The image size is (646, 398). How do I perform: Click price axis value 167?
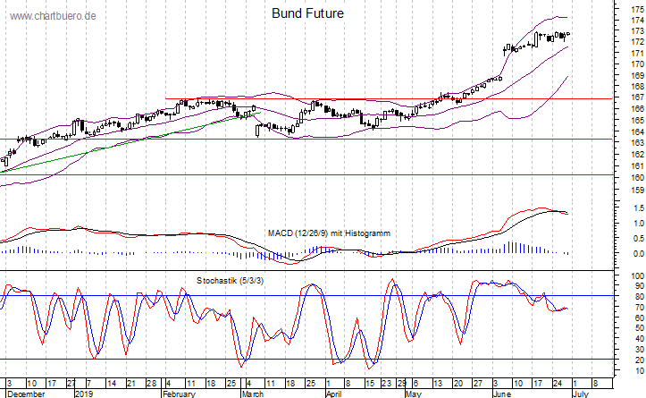637,97
